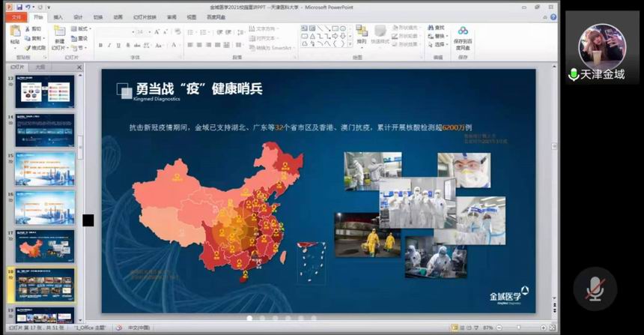
Task: Open the Section (节) dropdown
Action: tap(79, 48)
